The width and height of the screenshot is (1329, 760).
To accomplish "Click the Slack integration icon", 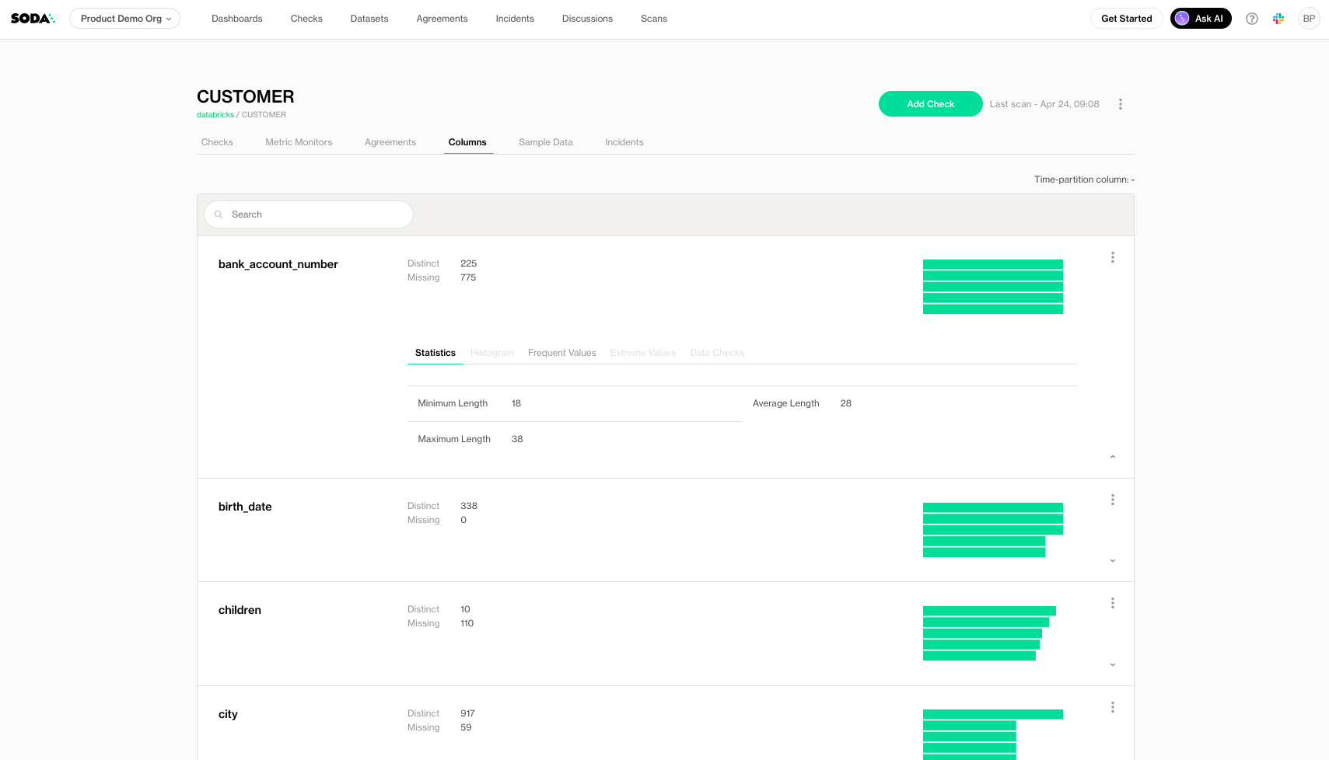I will point(1278,19).
